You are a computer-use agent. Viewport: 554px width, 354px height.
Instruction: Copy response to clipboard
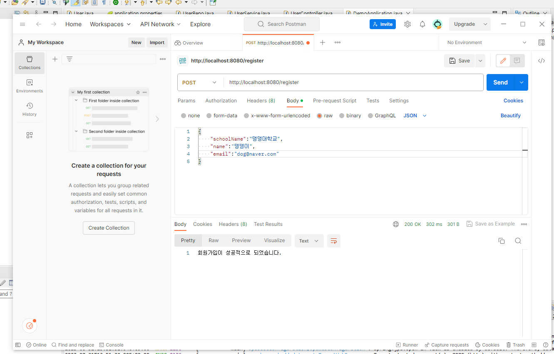click(x=502, y=241)
